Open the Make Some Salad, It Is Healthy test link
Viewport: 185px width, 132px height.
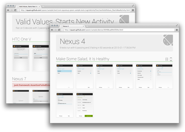[x=83, y=59]
